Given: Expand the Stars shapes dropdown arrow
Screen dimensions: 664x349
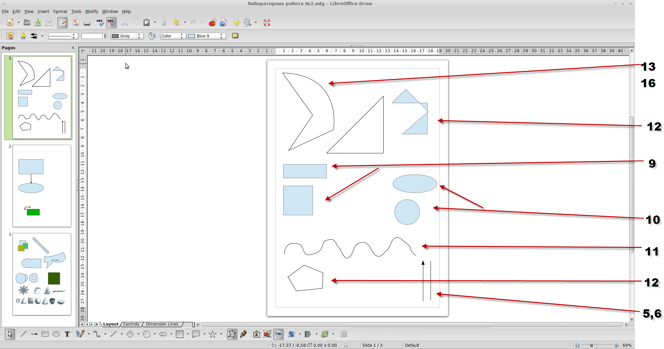Looking at the screenshot, I should [x=221, y=334].
